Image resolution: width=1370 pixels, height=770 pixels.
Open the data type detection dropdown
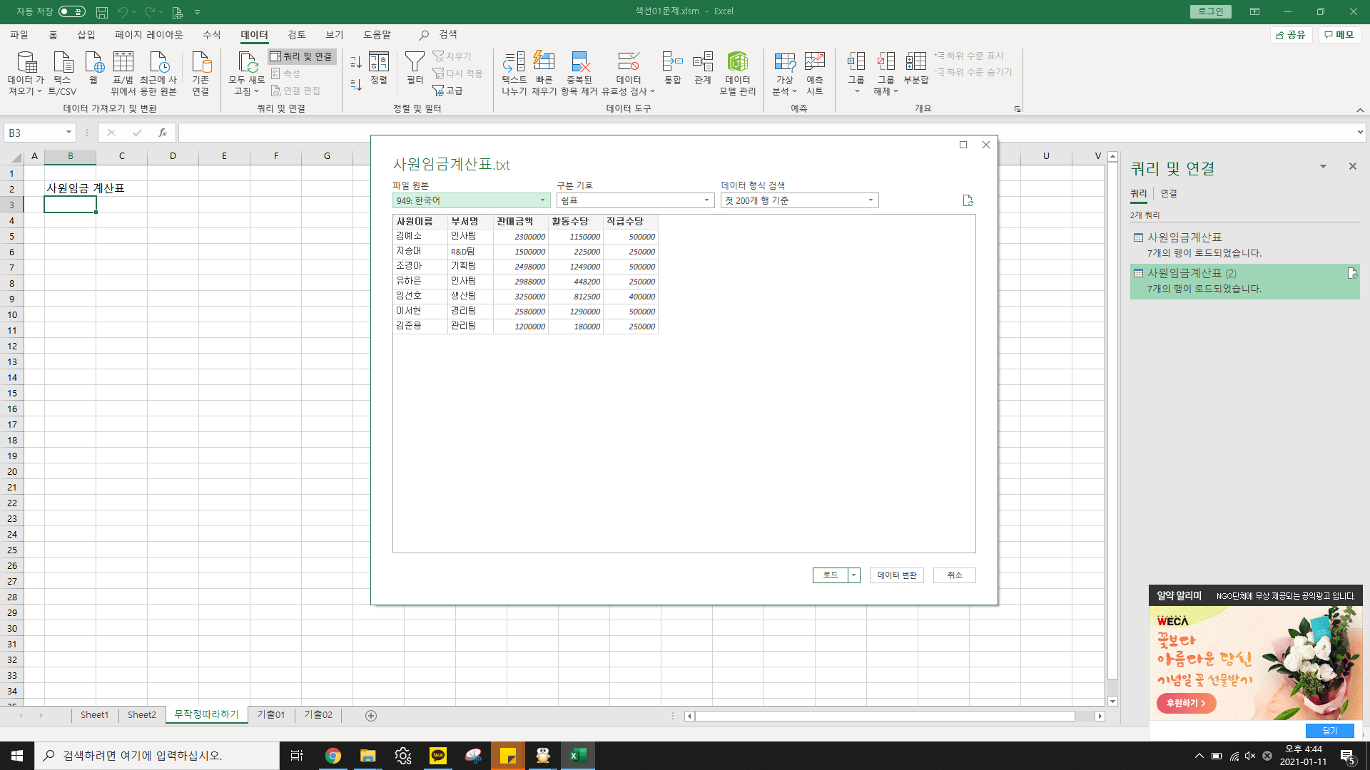(799, 200)
